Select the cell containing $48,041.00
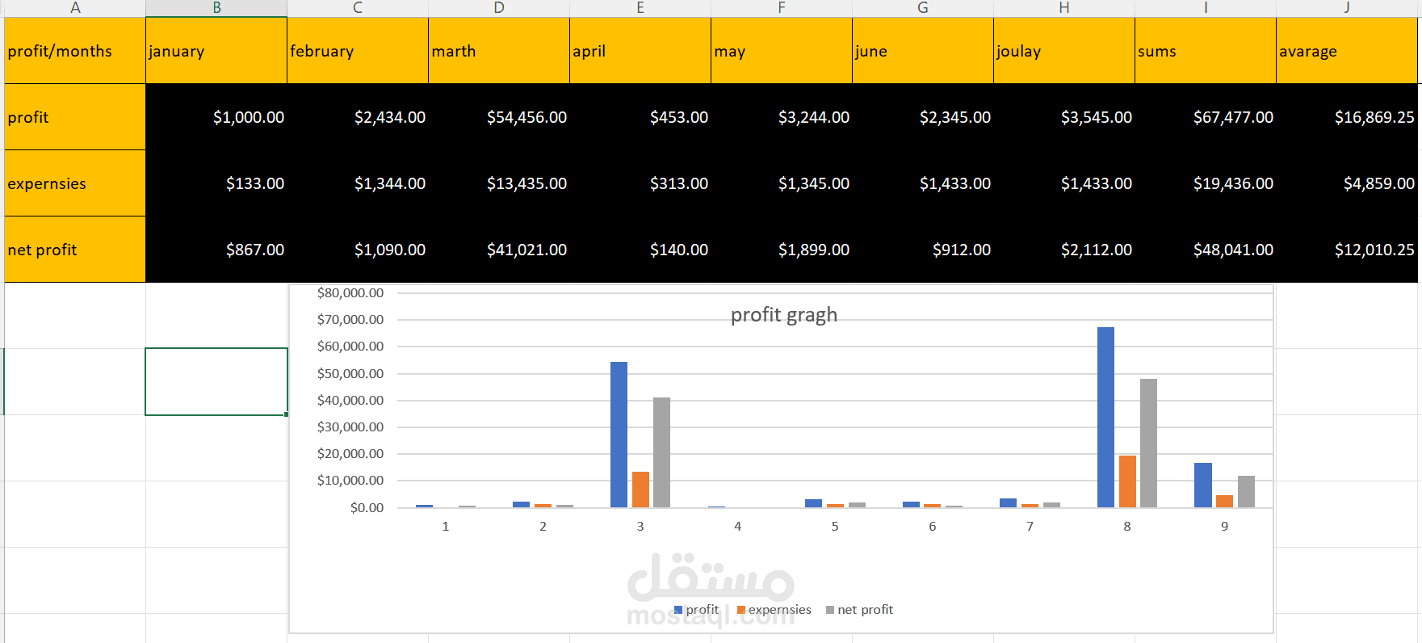Image resolution: width=1422 pixels, height=643 pixels. 1206,250
